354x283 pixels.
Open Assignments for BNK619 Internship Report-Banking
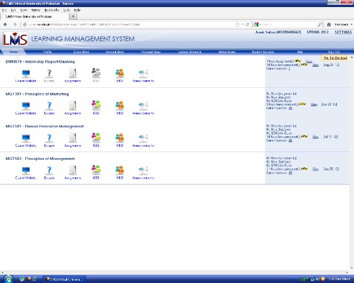click(x=73, y=75)
